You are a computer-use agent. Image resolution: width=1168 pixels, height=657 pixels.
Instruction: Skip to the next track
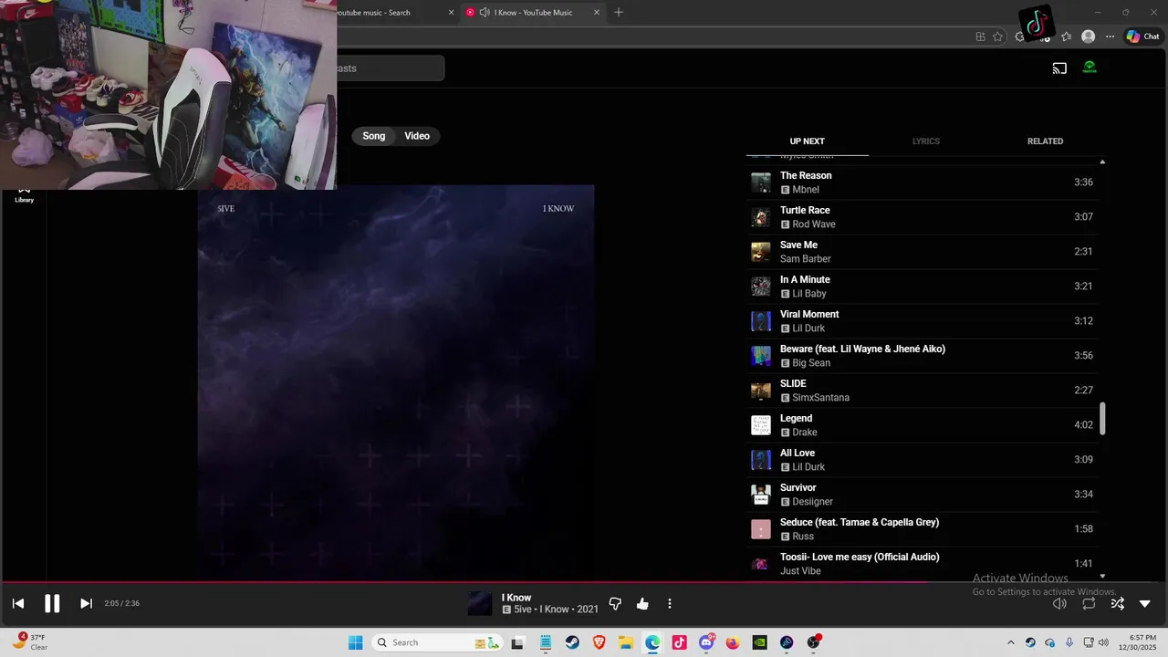[x=86, y=603]
